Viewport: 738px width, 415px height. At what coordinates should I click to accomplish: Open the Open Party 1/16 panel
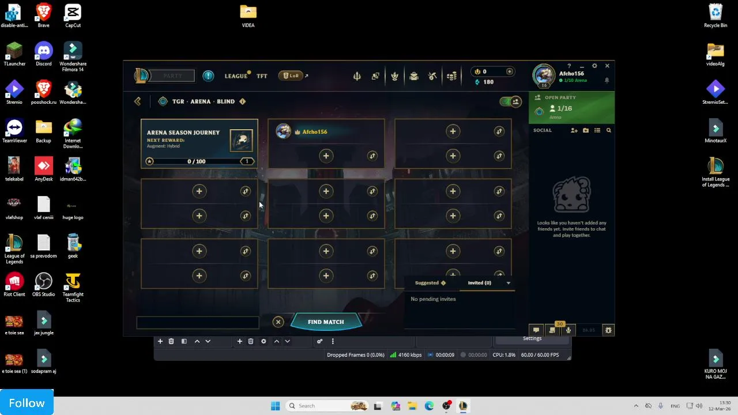(x=571, y=107)
